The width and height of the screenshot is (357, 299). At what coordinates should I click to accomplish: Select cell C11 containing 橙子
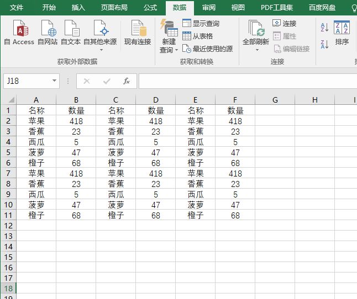(x=116, y=215)
